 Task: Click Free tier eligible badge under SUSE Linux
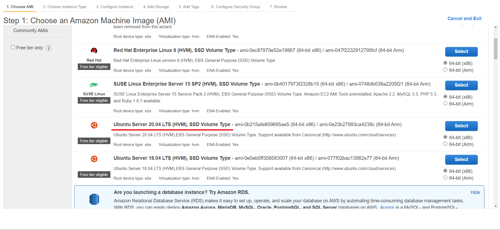pos(94,101)
